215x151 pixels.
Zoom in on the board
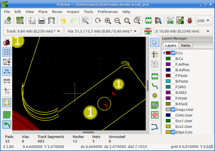pos(108,21)
